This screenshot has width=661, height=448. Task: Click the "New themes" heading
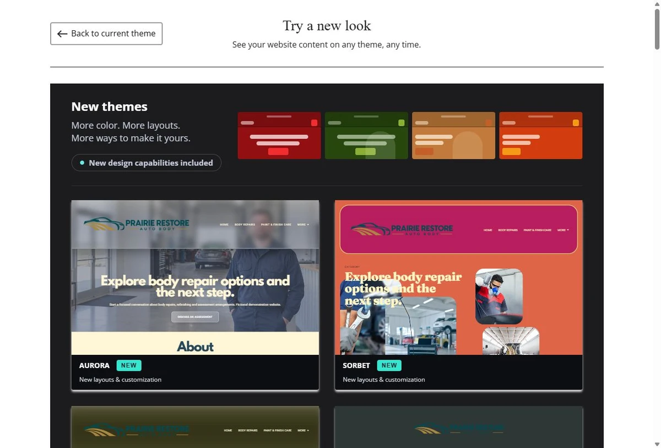110,107
